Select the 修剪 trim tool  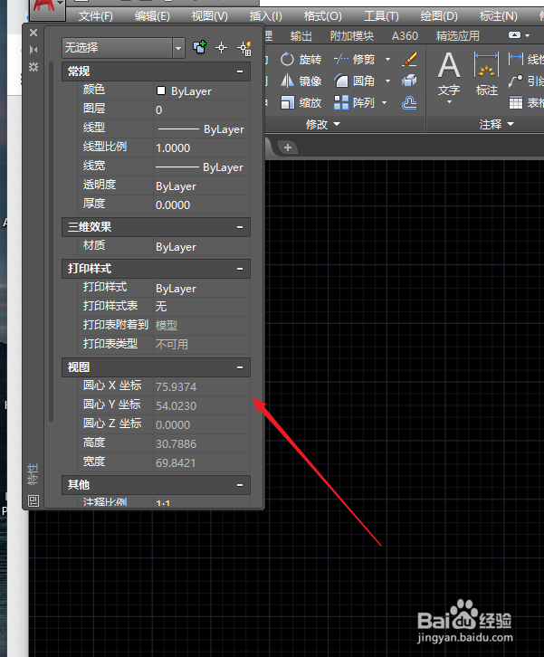[x=355, y=60]
